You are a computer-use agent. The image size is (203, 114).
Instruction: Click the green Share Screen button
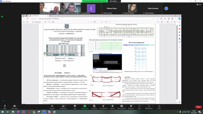click(x=85, y=107)
